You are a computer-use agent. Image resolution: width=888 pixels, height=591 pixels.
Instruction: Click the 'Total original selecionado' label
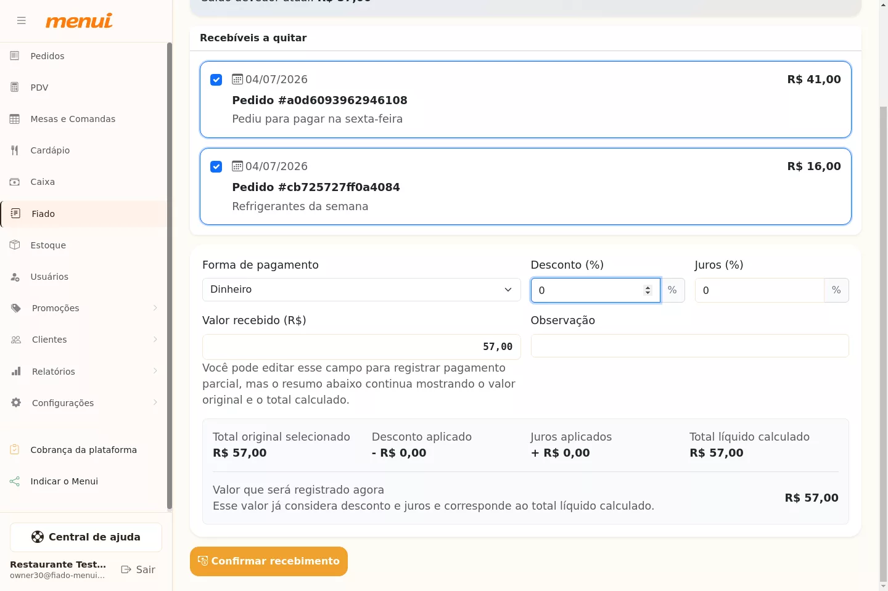point(281,437)
